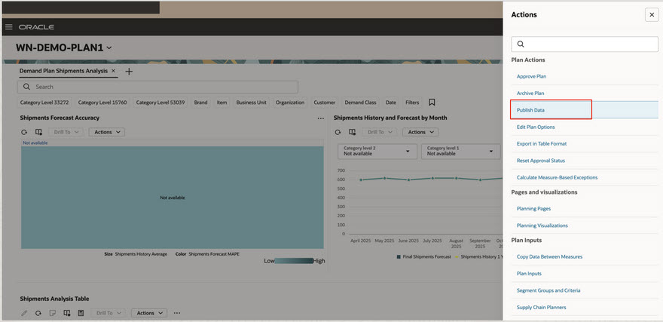Refresh the Shipments Forecast Accuracy visualization
Viewport: 663px width, 322px height.
tap(24, 133)
